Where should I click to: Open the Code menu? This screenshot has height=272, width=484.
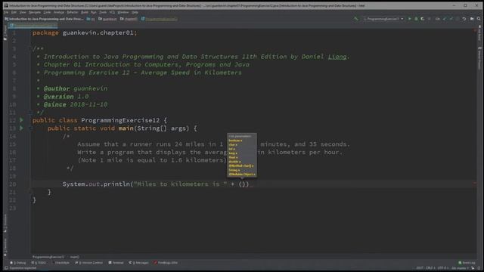[x=47, y=12]
